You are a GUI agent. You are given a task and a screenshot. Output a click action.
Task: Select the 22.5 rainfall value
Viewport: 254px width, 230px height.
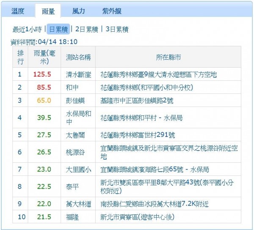44,186
